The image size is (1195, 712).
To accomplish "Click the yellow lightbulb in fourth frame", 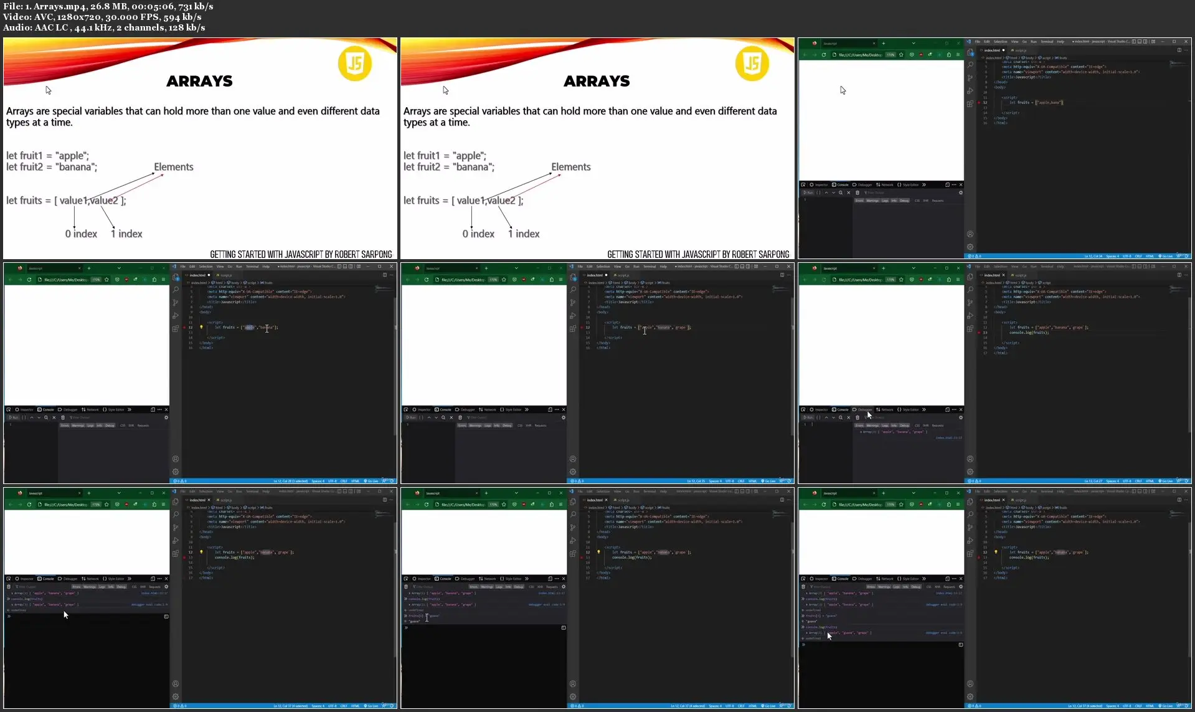I will pos(201,327).
